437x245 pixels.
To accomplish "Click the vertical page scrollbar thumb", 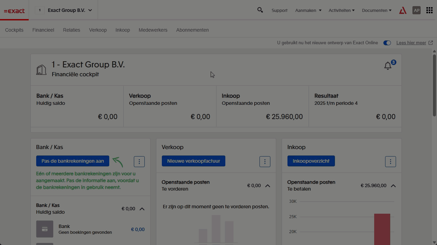I will tap(434, 85).
